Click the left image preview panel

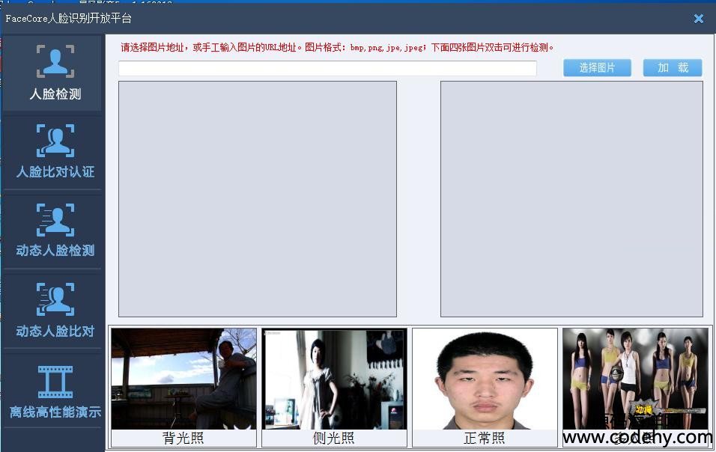pyautogui.click(x=257, y=198)
